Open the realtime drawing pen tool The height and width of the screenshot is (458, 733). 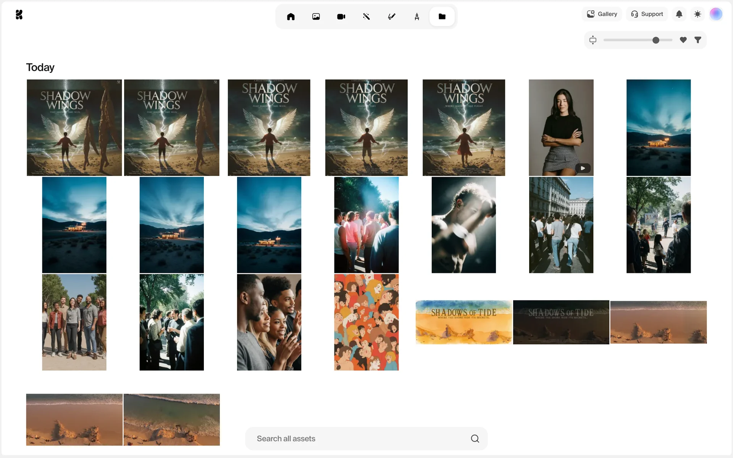click(392, 16)
